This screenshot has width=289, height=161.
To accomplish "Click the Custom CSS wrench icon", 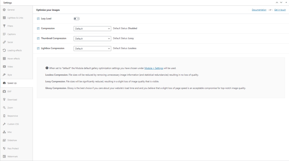I will pyautogui.click(x=4, y=124).
